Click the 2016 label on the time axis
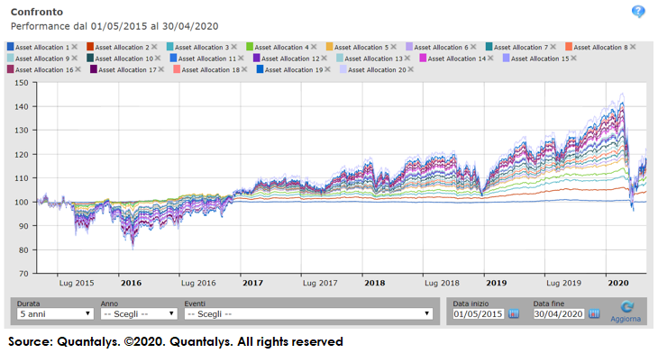Viewport: 658px width, 353px height. [131, 283]
